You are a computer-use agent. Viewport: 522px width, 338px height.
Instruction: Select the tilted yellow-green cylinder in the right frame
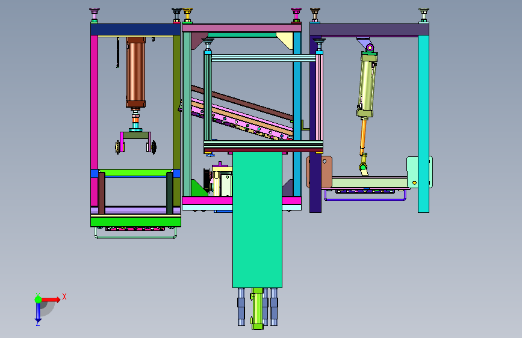[367, 85]
